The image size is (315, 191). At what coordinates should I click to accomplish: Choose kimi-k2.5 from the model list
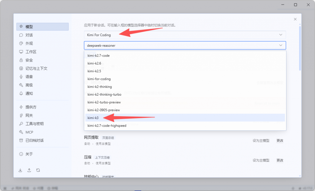185,71
